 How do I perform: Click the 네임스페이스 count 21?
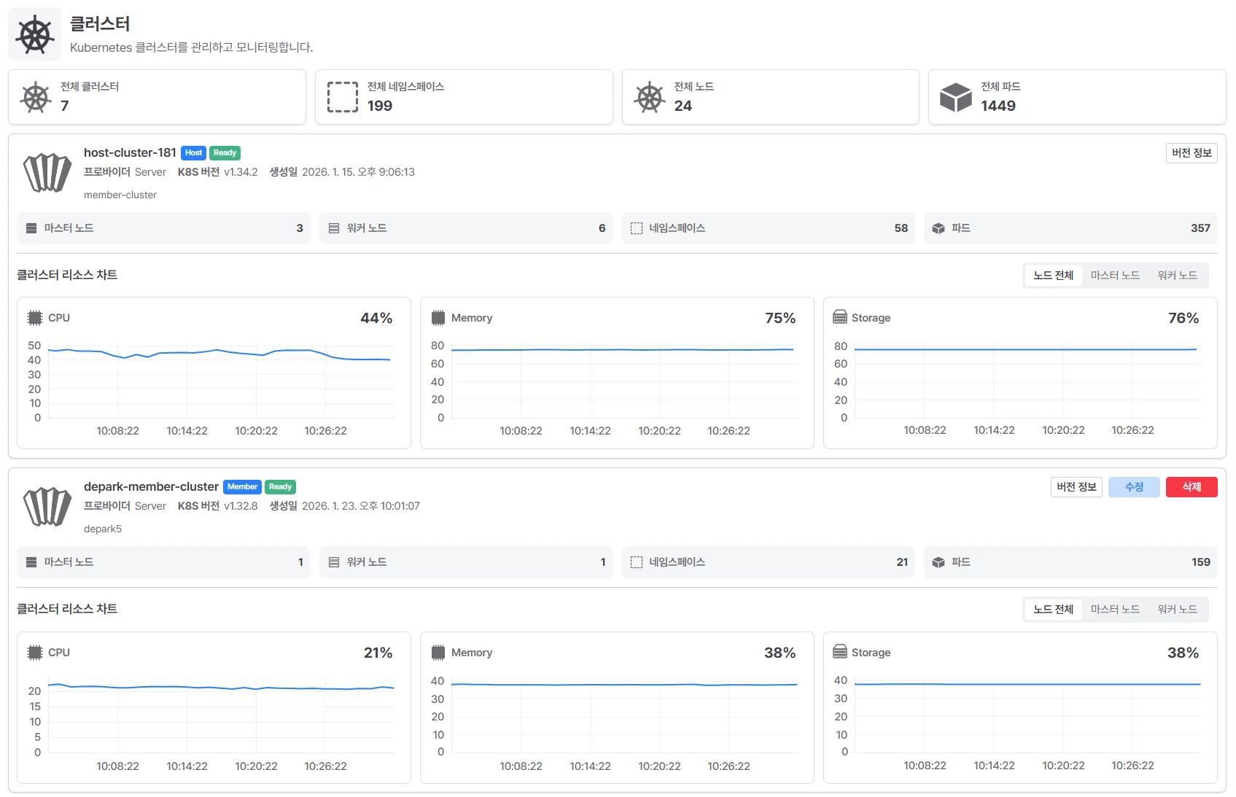(x=902, y=562)
